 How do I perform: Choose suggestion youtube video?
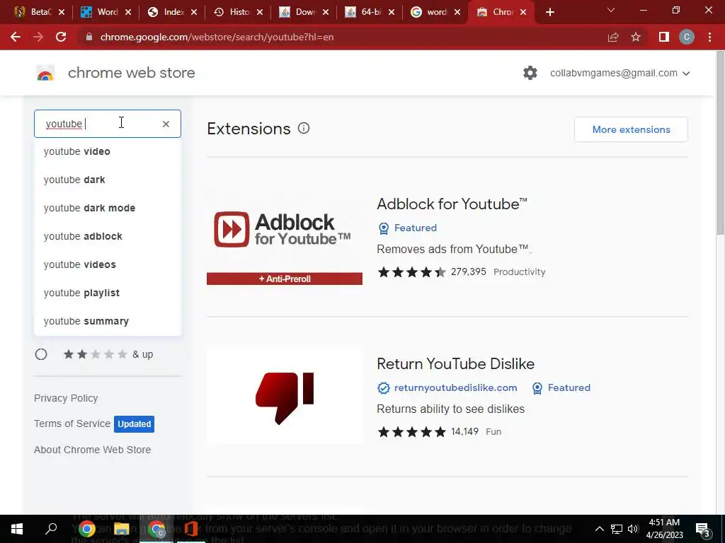pyautogui.click(x=108, y=151)
